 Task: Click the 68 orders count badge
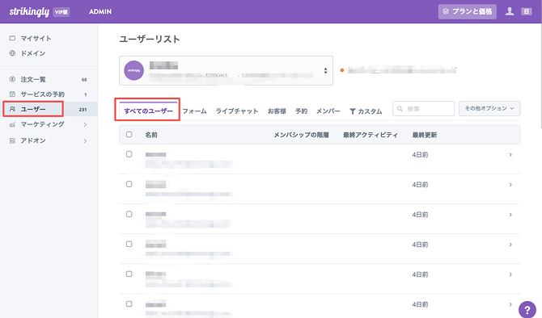[x=84, y=80]
